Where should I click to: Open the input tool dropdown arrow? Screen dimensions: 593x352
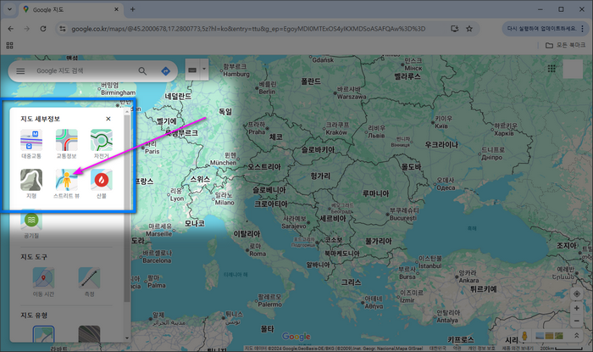point(204,70)
